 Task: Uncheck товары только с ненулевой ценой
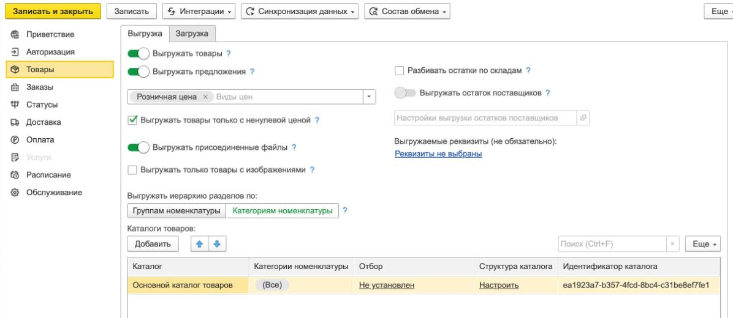(132, 120)
